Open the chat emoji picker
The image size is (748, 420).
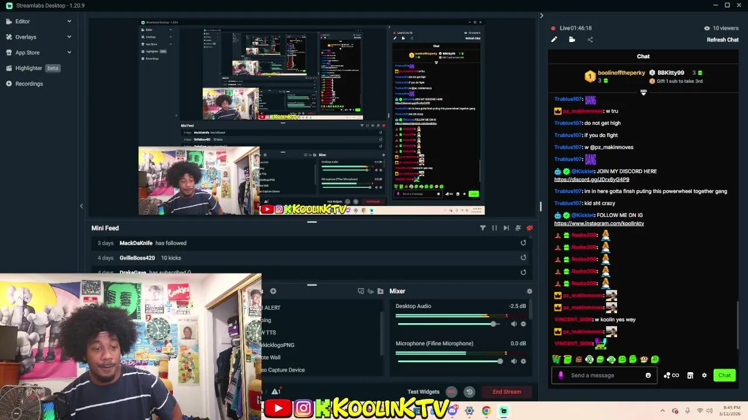[x=648, y=375]
